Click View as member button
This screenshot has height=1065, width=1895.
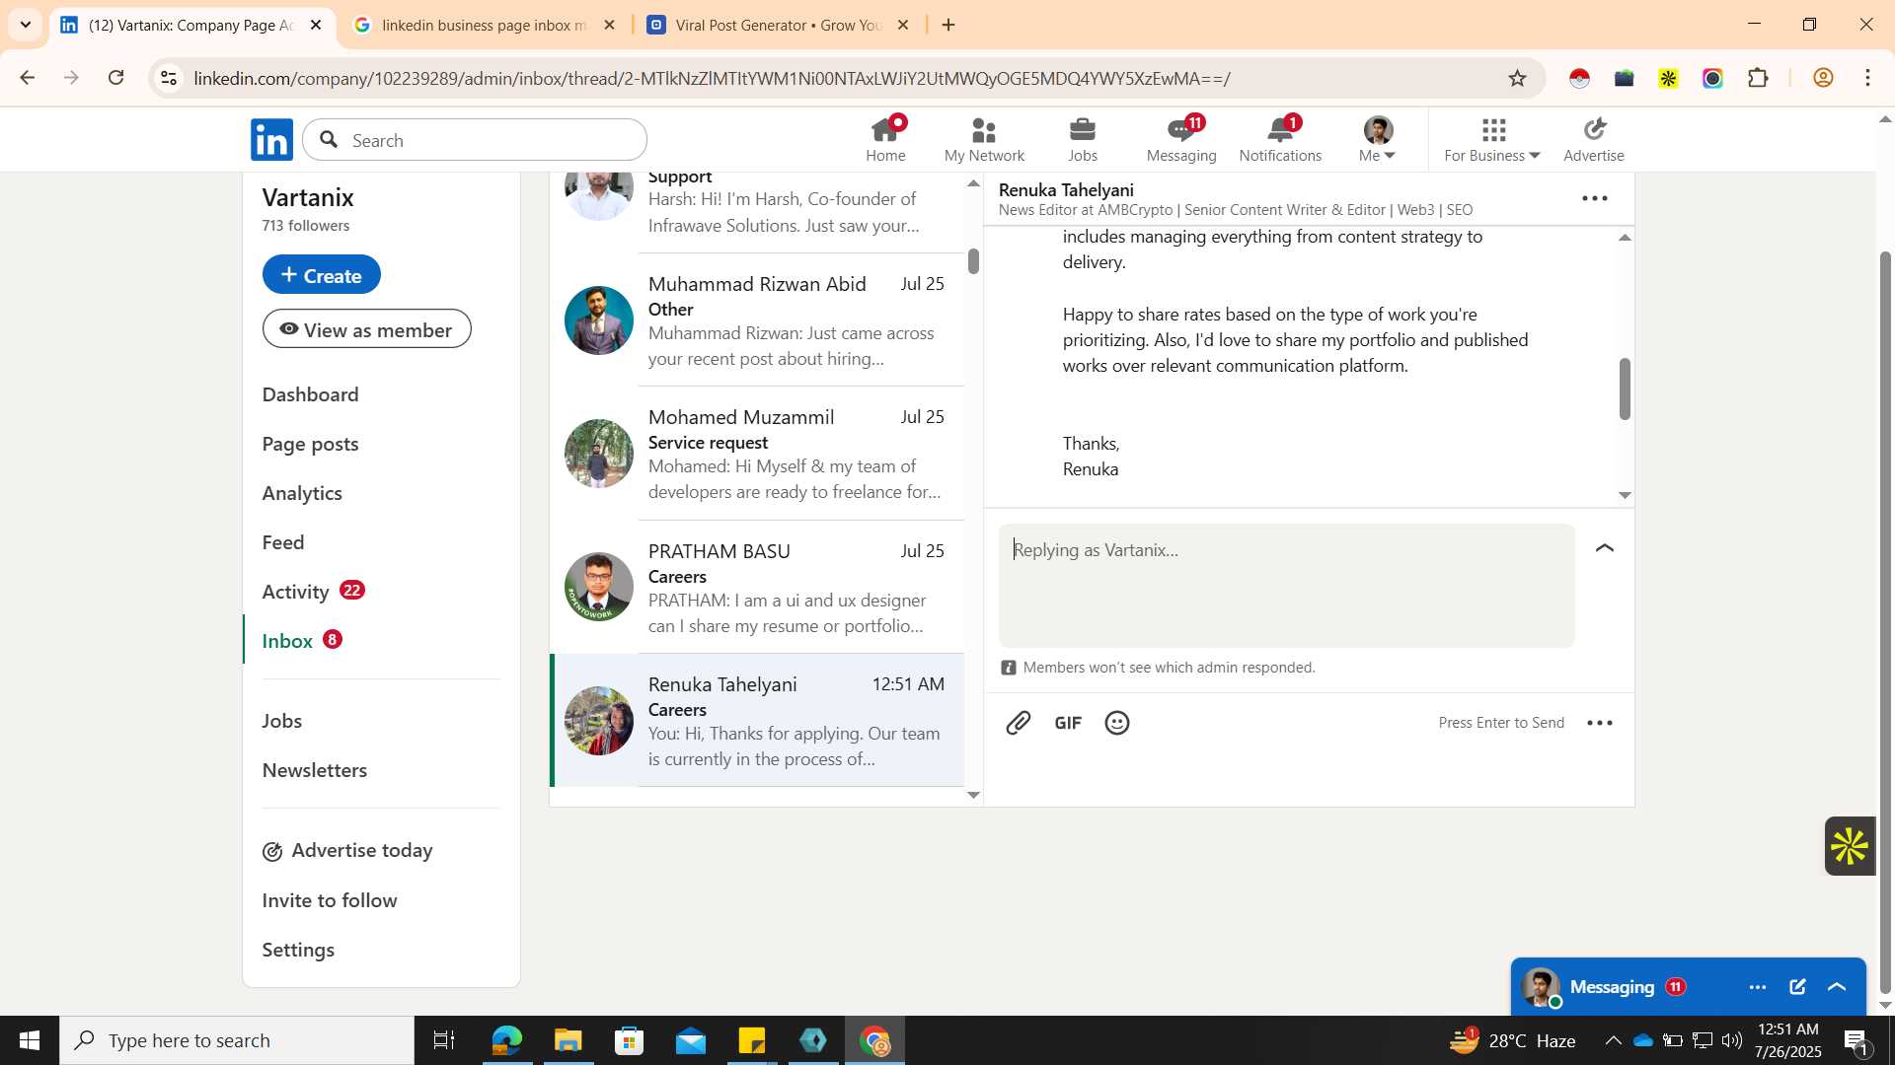(x=367, y=329)
